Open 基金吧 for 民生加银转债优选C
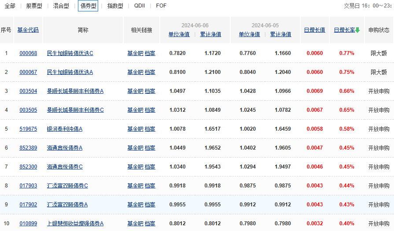This screenshot has width=394, height=231. [x=135, y=53]
